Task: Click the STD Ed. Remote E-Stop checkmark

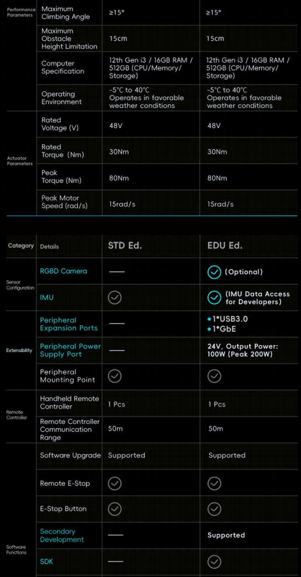Action: tap(115, 483)
